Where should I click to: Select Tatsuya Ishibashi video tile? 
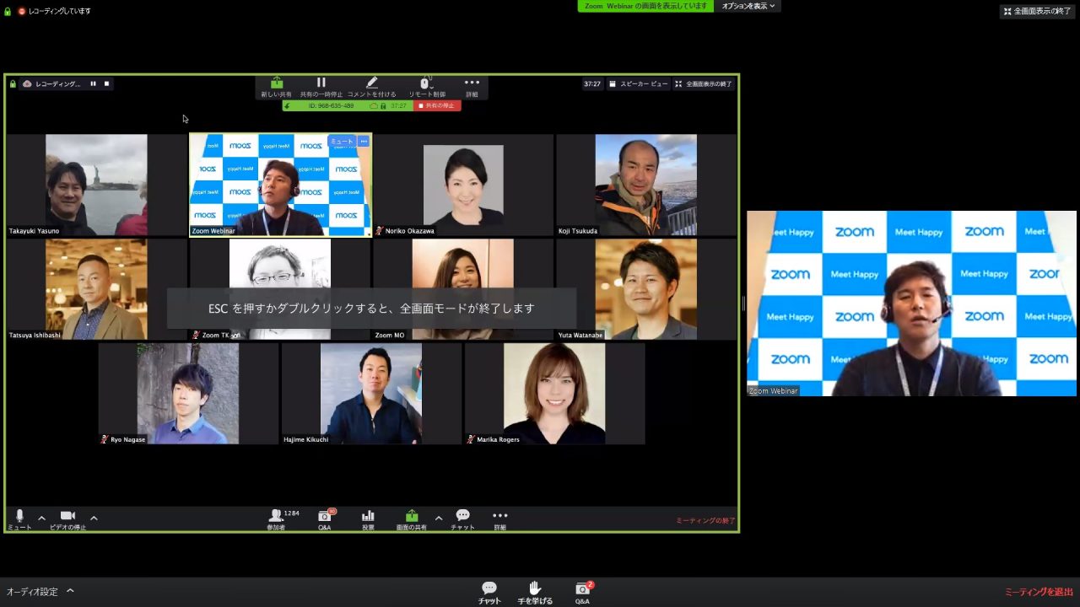[96, 289]
